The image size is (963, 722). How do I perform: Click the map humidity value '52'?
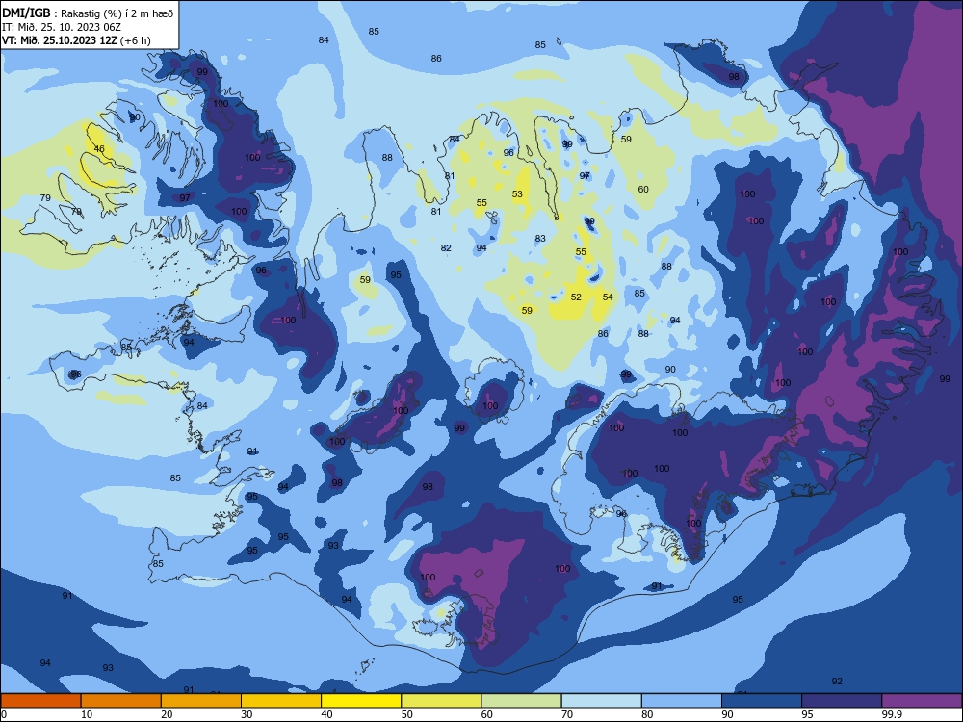(x=576, y=297)
